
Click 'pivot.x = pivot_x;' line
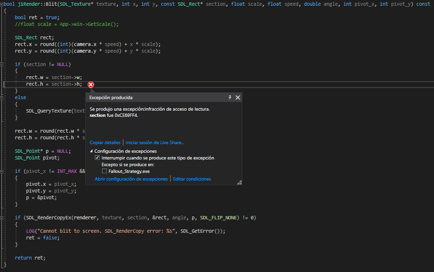[51, 184]
